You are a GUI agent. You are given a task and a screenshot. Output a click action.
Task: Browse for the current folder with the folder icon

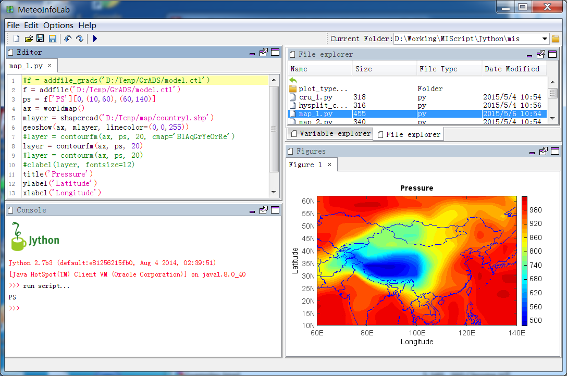(556, 39)
